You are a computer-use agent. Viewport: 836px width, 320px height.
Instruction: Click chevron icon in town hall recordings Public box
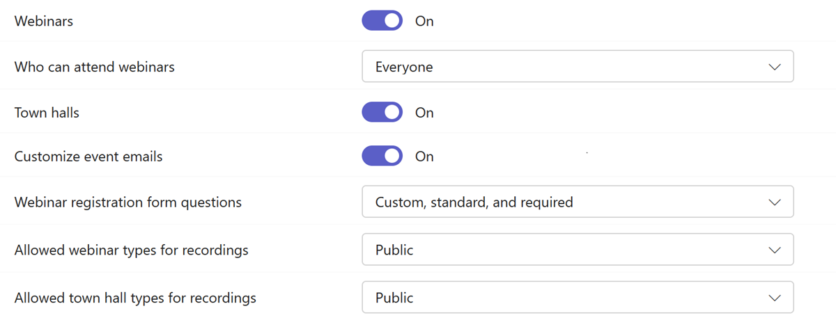point(774,298)
